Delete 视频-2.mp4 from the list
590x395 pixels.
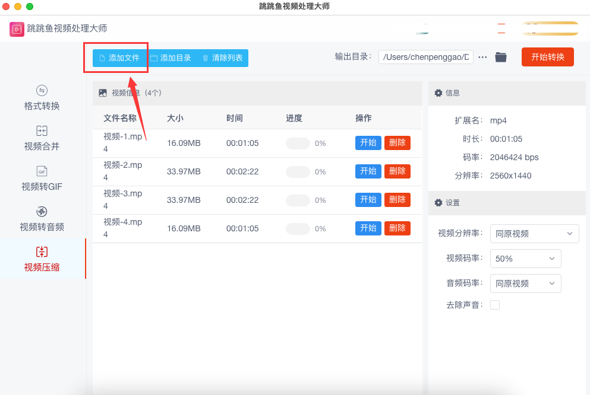397,171
